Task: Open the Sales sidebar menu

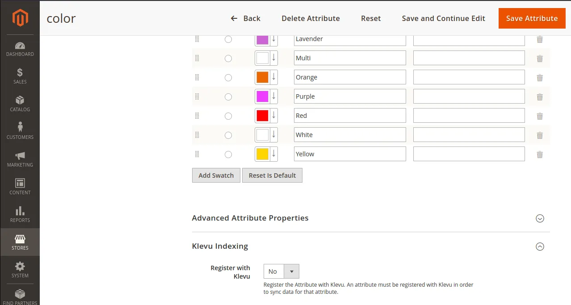Action: click(20, 76)
